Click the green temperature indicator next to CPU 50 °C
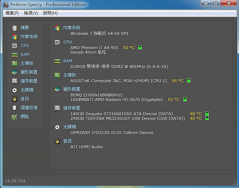The height and width of the screenshot is (188, 239). click(x=140, y=47)
